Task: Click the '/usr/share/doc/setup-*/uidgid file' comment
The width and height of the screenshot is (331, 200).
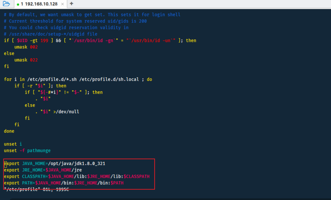Action: click(51, 34)
